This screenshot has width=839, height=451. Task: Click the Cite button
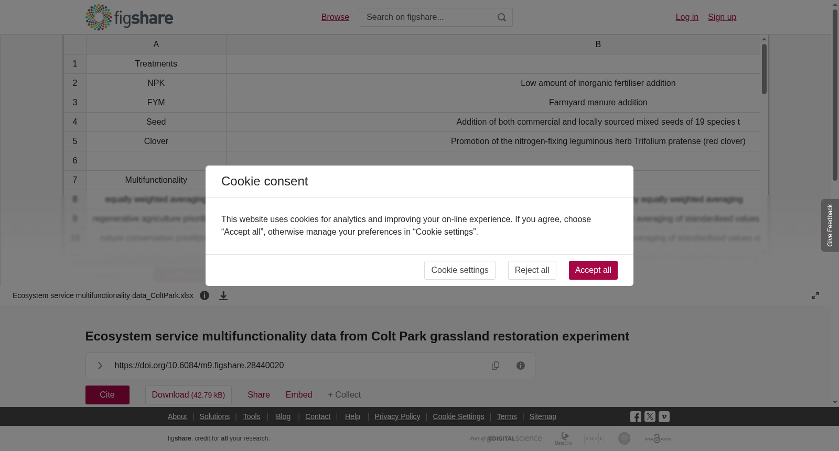[107, 395]
